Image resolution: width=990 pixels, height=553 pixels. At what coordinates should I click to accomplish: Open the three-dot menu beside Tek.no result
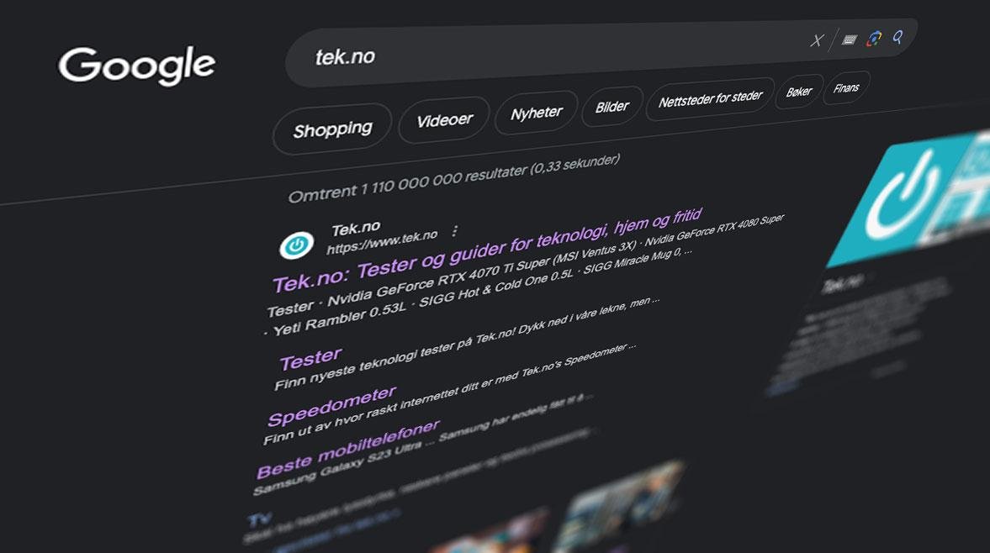pyautogui.click(x=454, y=231)
